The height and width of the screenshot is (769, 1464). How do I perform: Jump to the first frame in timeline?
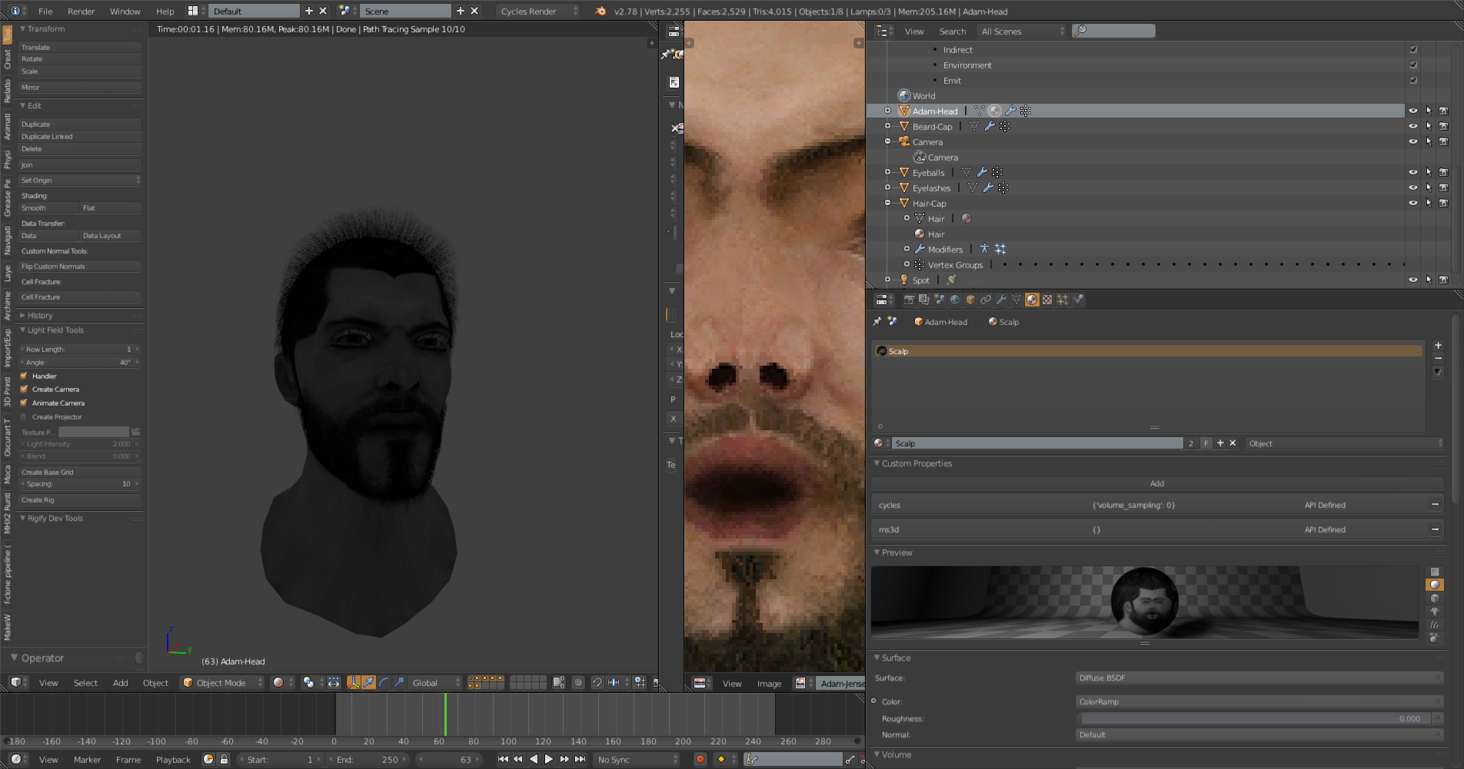[503, 759]
